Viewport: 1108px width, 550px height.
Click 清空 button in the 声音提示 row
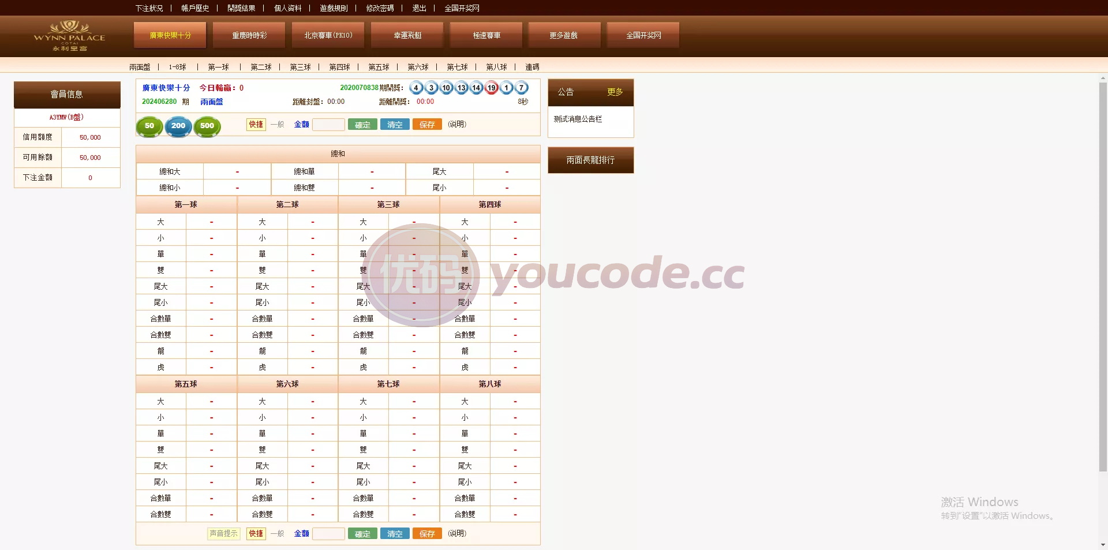395,534
